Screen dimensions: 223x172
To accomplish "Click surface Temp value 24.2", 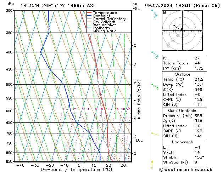I will pos(199,79).
